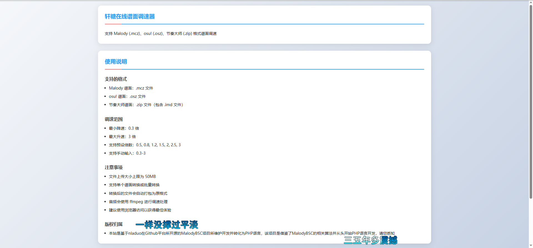Click the 轩糖在线谱面调速器 page title
The width and height of the screenshot is (533, 248).
click(130, 17)
